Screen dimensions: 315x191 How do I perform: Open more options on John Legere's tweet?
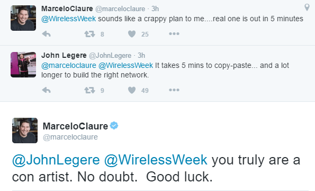pyautogui.click(x=174, y=90)
